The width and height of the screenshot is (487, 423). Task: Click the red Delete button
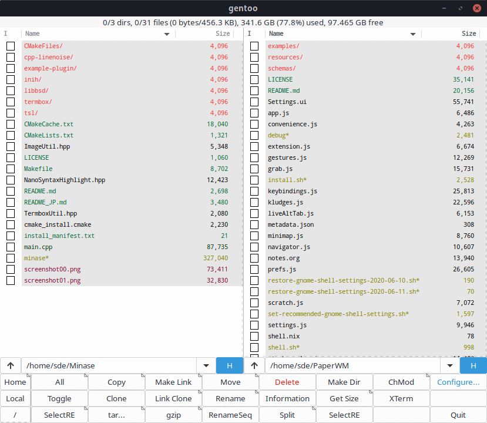(x=287, y=382)
